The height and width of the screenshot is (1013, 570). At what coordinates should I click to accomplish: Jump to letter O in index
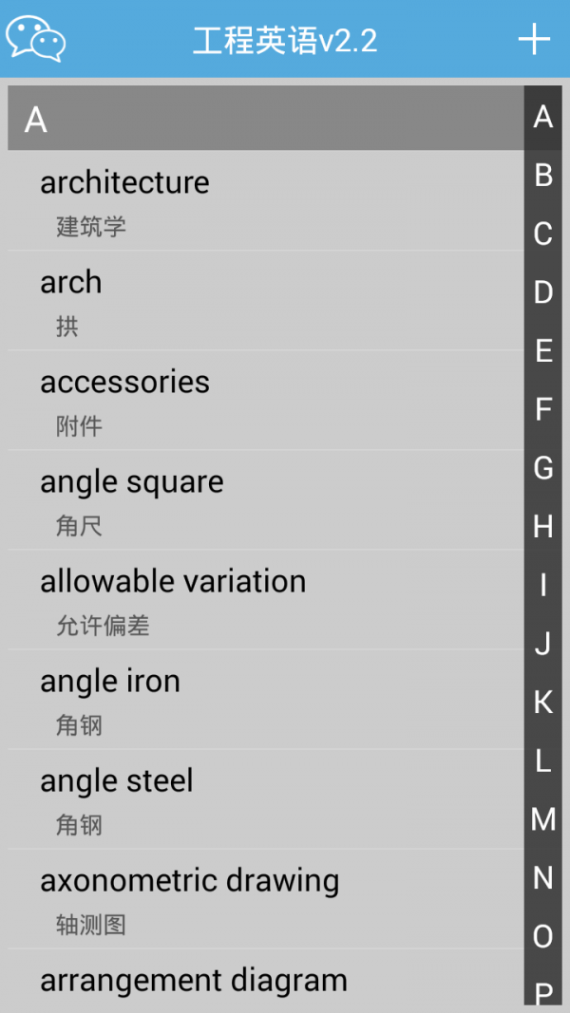[543, 936]
